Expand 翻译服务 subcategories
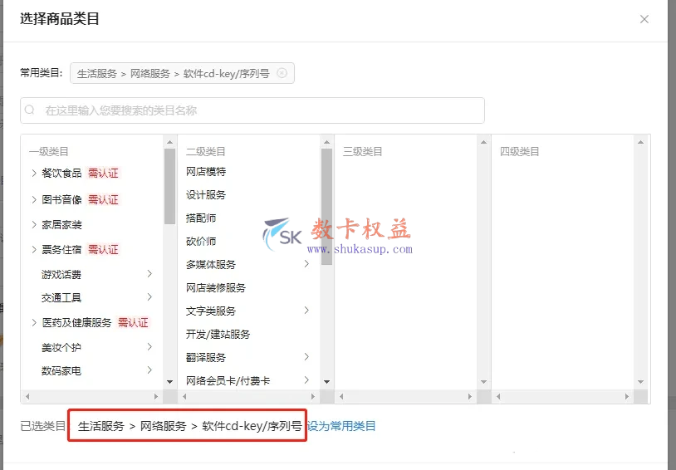676x470 pixels. (x=306, y=356)
